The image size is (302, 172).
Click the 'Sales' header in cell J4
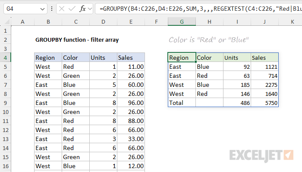[264, 58]
